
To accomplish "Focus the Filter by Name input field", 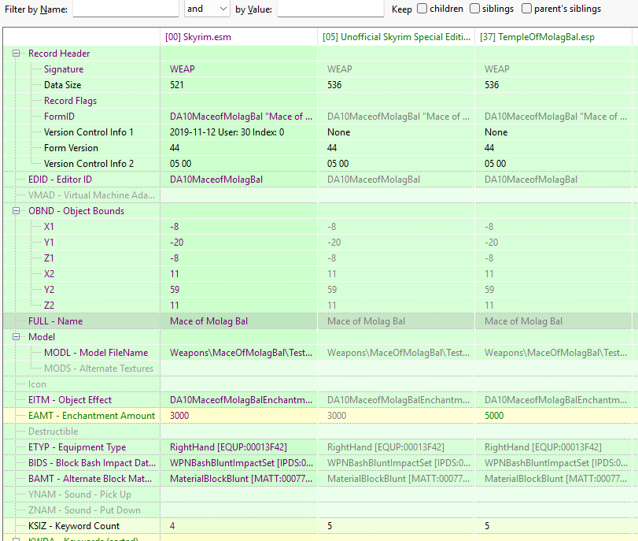I will (x=126, y=9).
